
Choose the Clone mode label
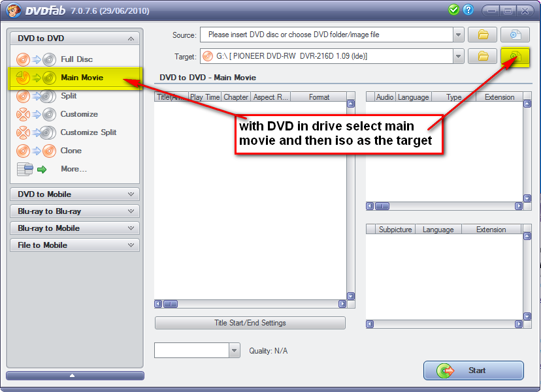click(71, 151)
